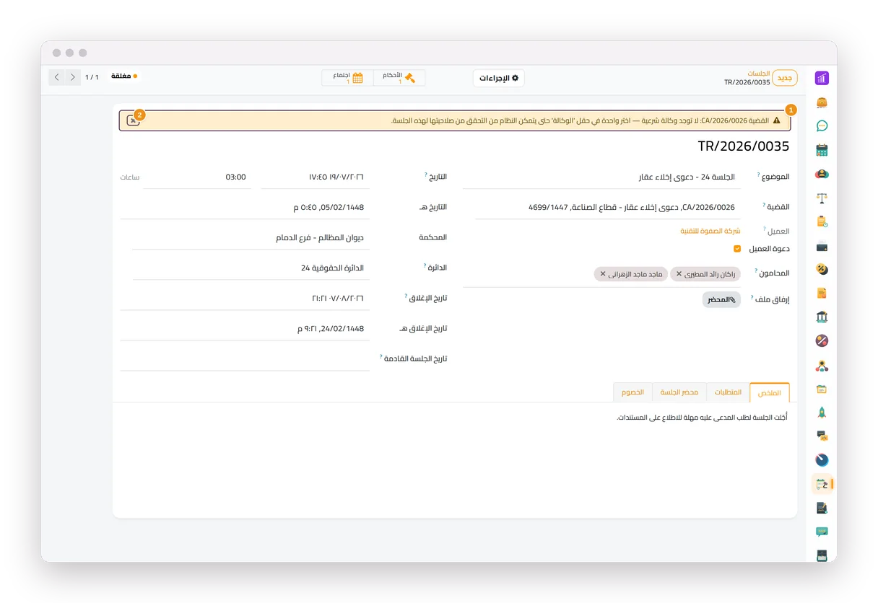Open the contacts person sidebar icon

822,174
